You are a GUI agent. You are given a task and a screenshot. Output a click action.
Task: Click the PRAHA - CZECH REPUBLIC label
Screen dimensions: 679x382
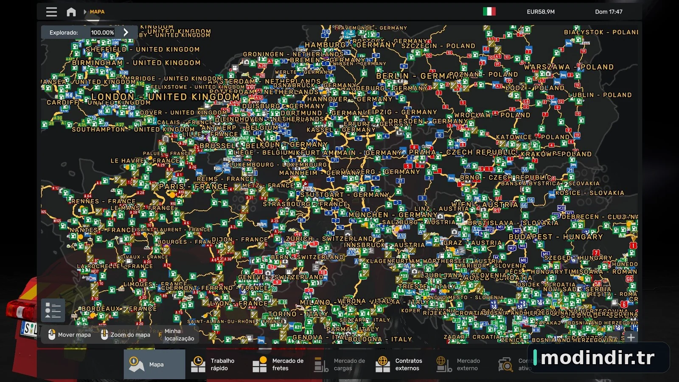click(x=463, y=152)
